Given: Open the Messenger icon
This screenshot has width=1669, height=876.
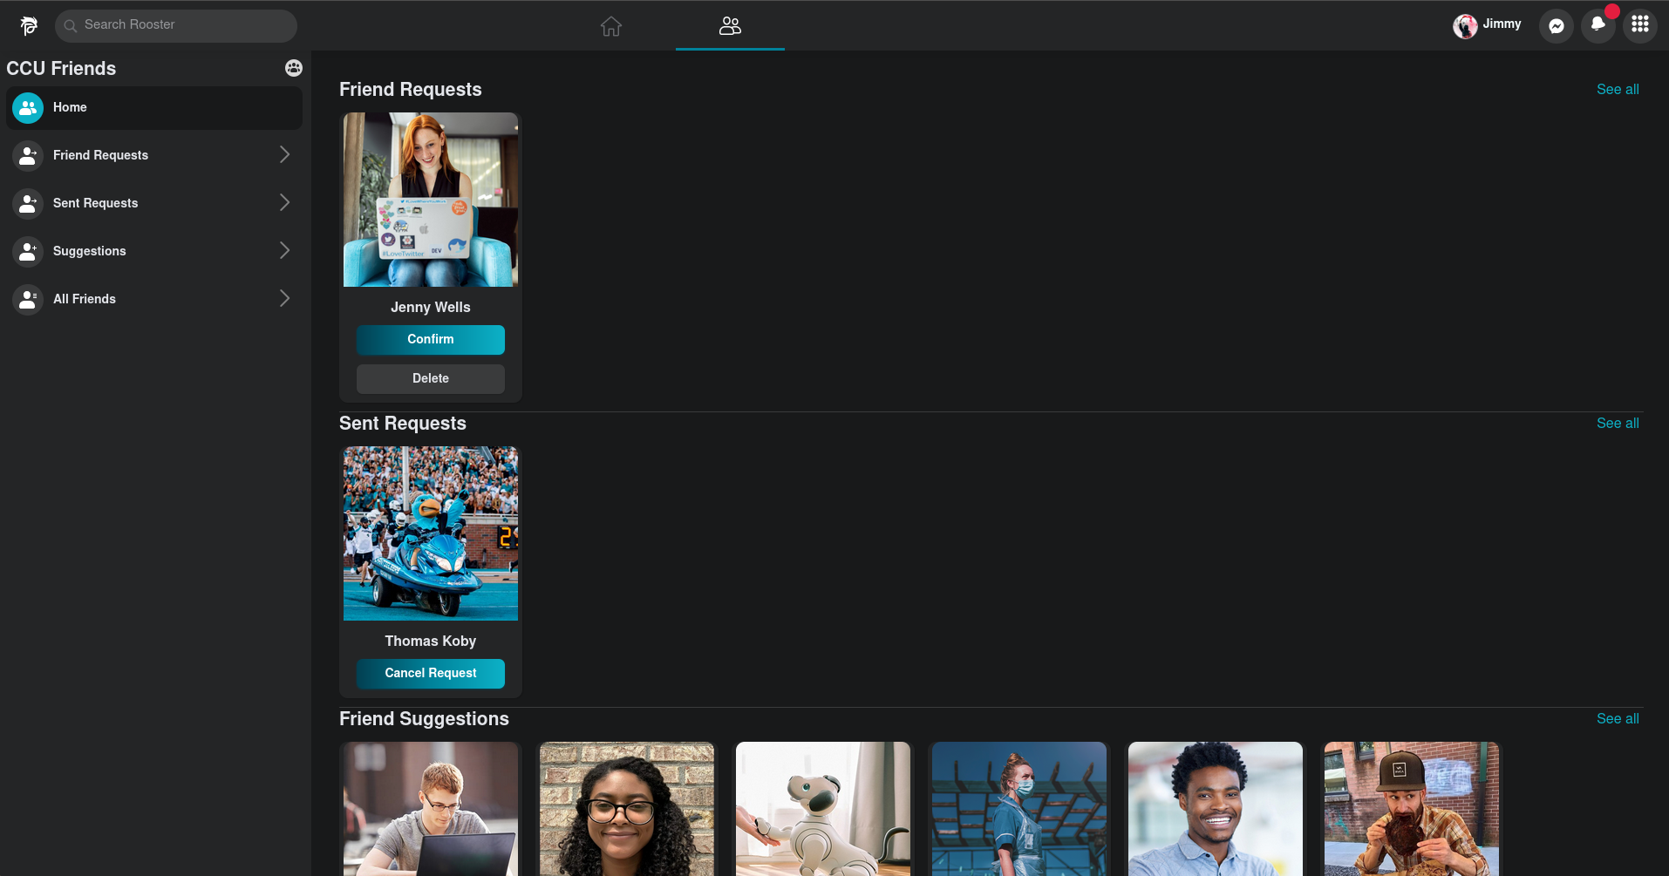Looking at the screenshot, I should pyautogui.click(x=1557, y=26).
